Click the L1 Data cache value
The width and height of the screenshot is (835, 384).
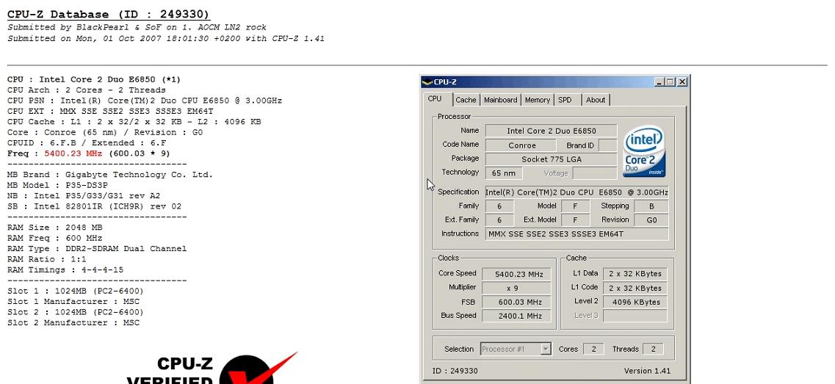point(635,274)
